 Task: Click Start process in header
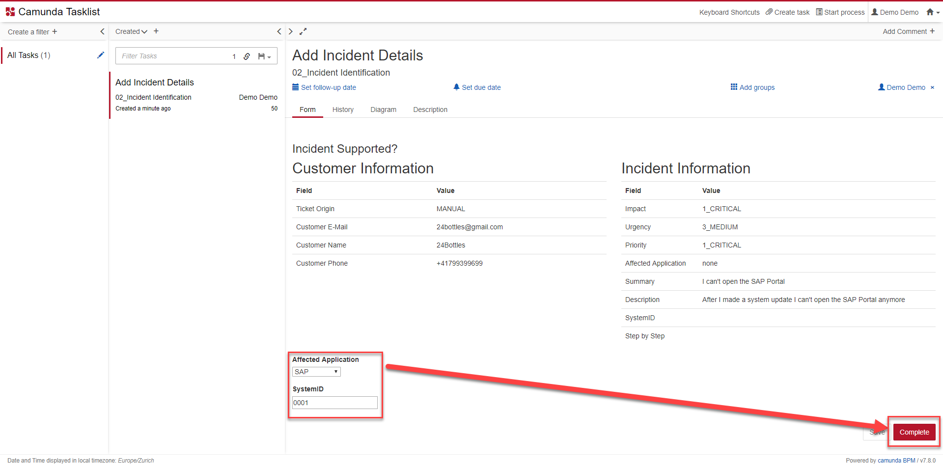pos(840,12)
